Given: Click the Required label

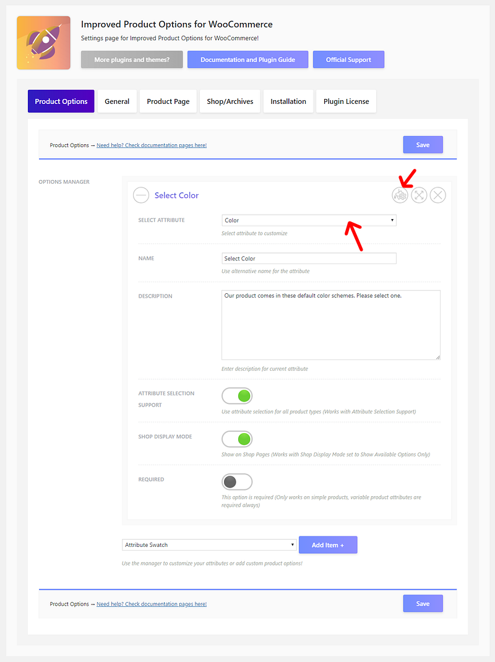Looking at the screenshot, I should click(x=151, y=479).
